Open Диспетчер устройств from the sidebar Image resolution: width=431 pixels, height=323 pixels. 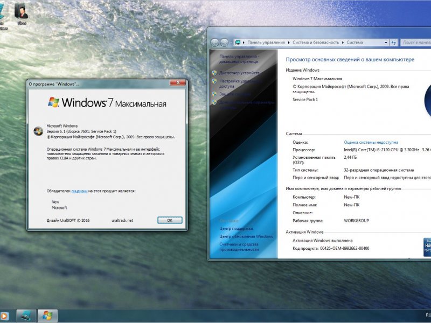[x=239, y=73]
